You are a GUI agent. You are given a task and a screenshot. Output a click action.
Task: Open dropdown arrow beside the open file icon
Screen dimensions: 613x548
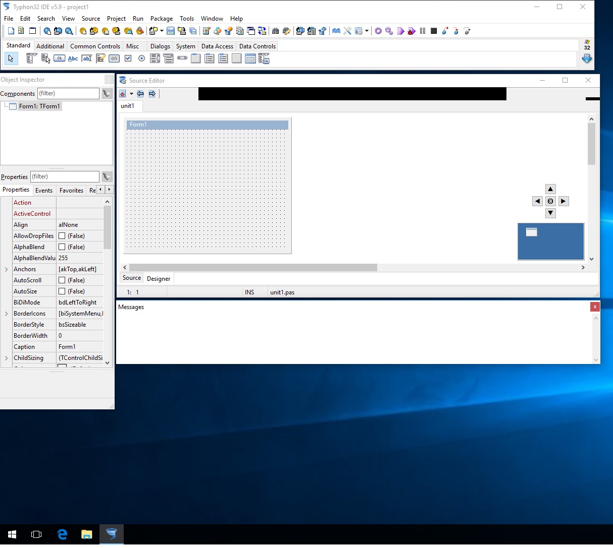pos(162,31)
